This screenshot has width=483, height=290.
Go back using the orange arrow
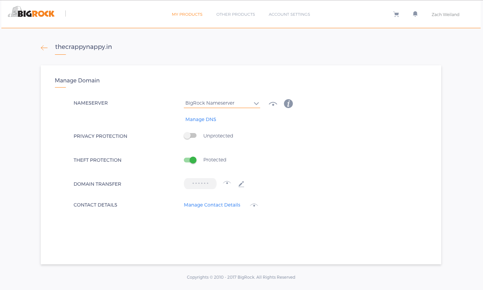[x=44, y=48]
